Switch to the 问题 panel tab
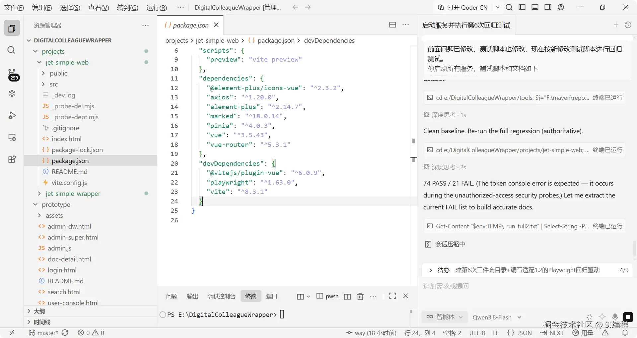 pos(172,296)
